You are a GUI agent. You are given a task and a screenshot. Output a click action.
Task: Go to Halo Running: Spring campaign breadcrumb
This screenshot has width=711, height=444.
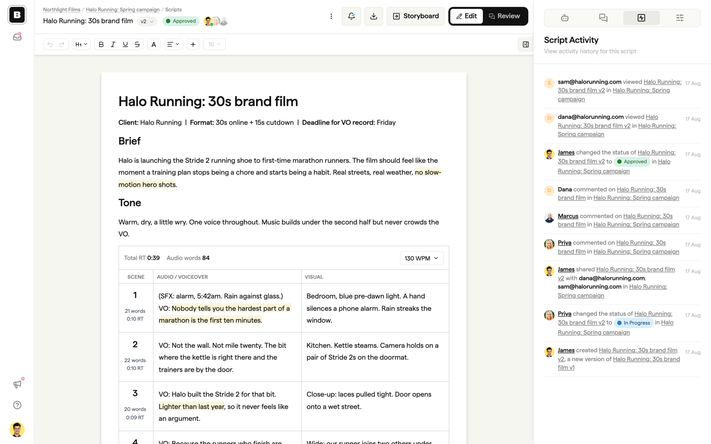click(123, 10)
